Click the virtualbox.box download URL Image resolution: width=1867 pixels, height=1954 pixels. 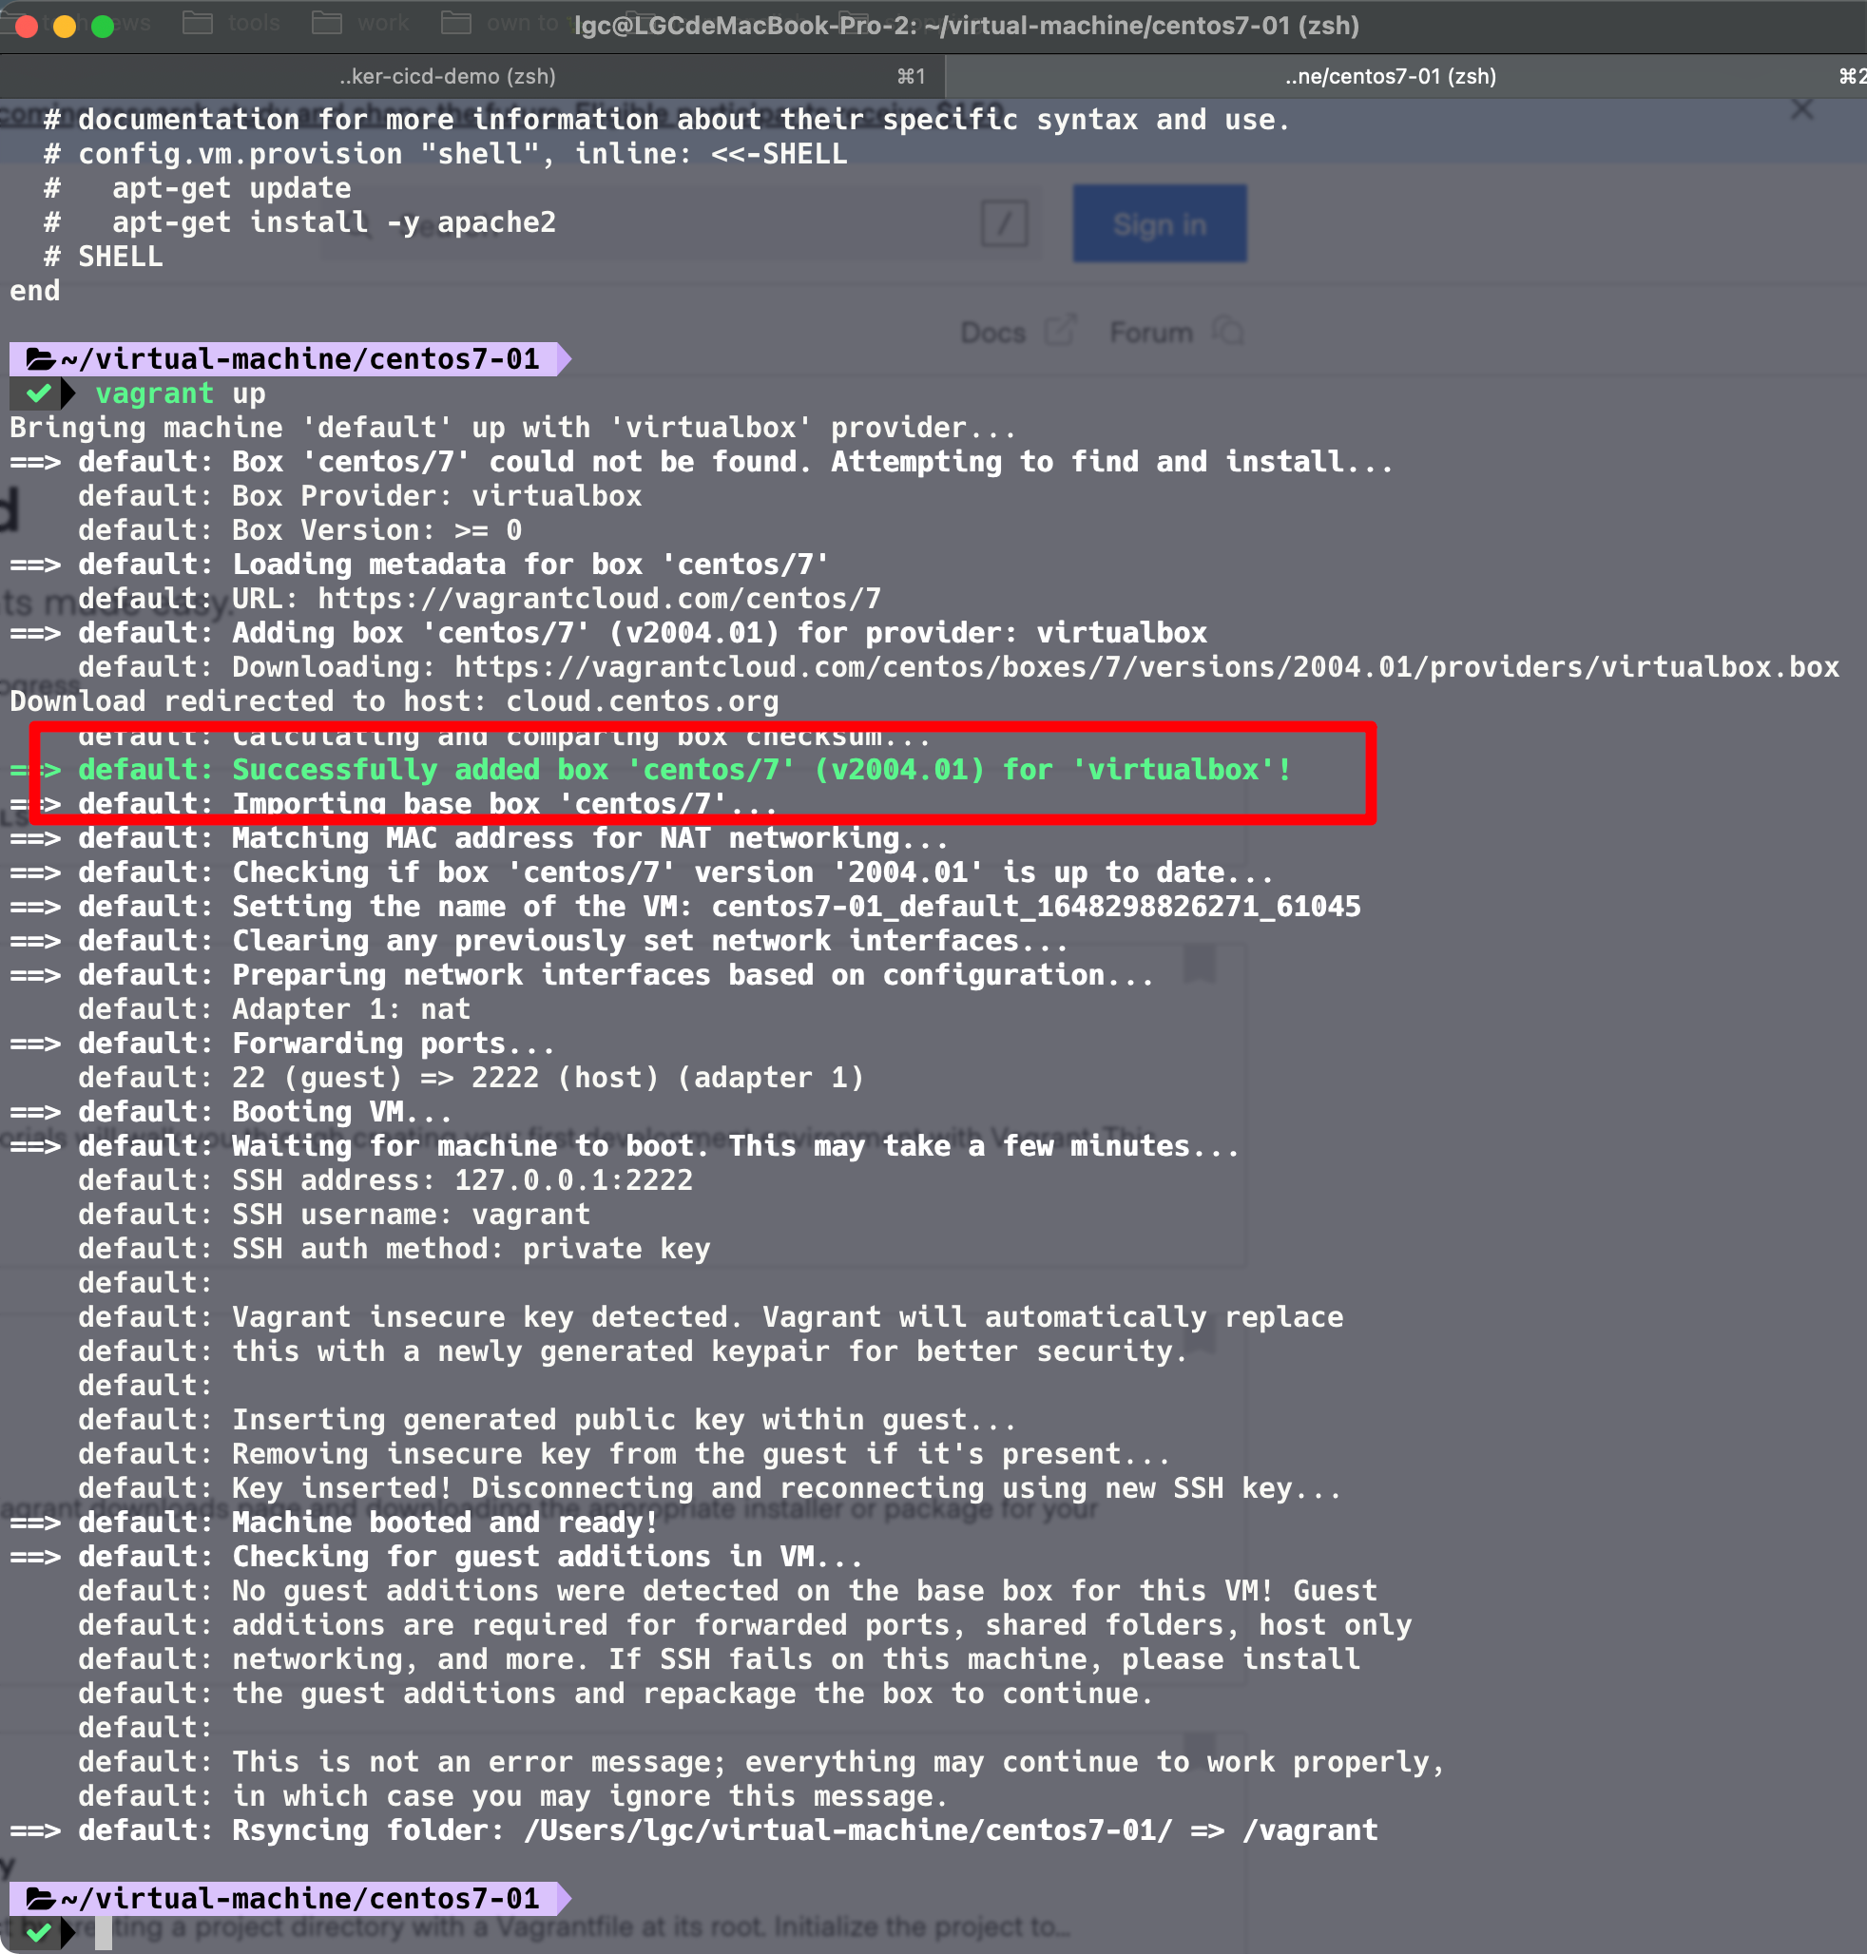1145,667
